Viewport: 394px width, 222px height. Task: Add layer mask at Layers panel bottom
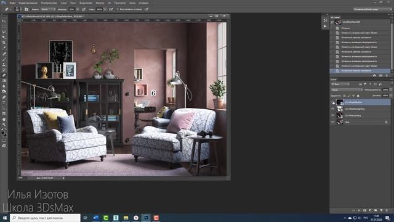(x=364, y=210)
